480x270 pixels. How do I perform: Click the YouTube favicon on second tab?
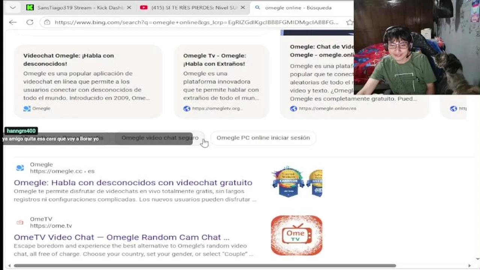point(143,7)
